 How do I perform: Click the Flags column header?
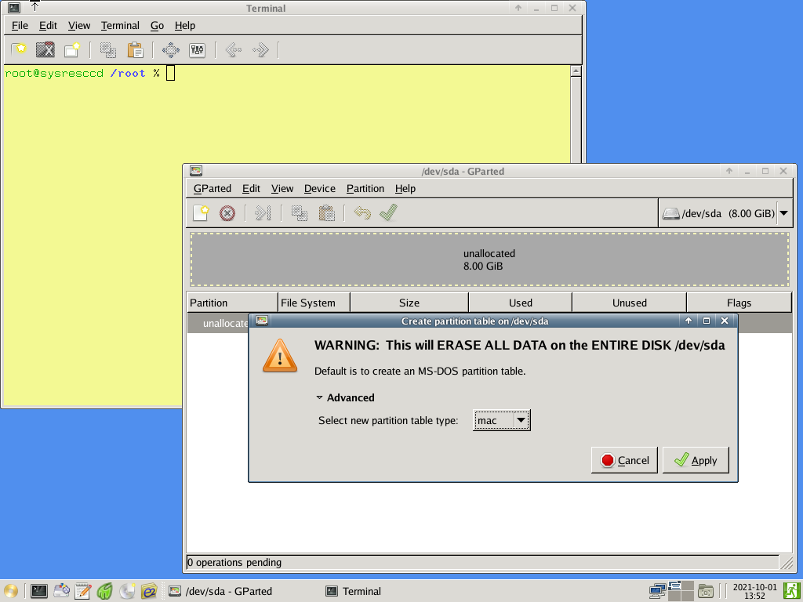[x=739, y=303]
